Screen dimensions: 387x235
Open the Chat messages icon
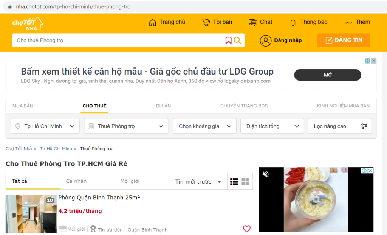point(253,22)
